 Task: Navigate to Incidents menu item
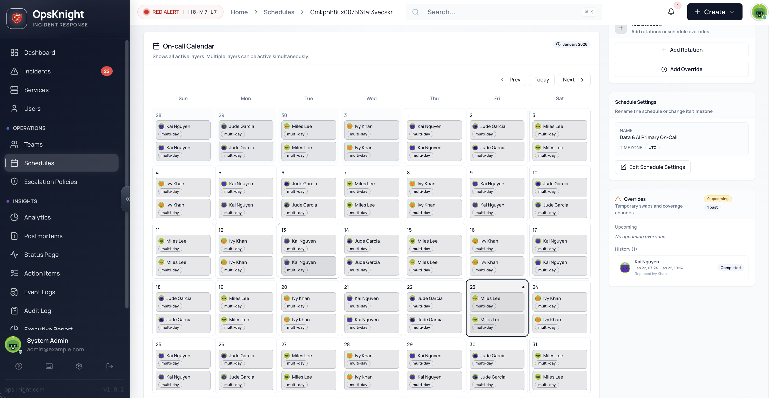(x=37, y=71)
